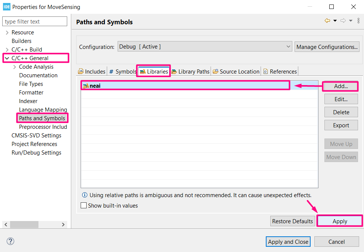The image size is (364, 252).
Task: Click the back navigation arrow icon
Action: pos(327,21)
